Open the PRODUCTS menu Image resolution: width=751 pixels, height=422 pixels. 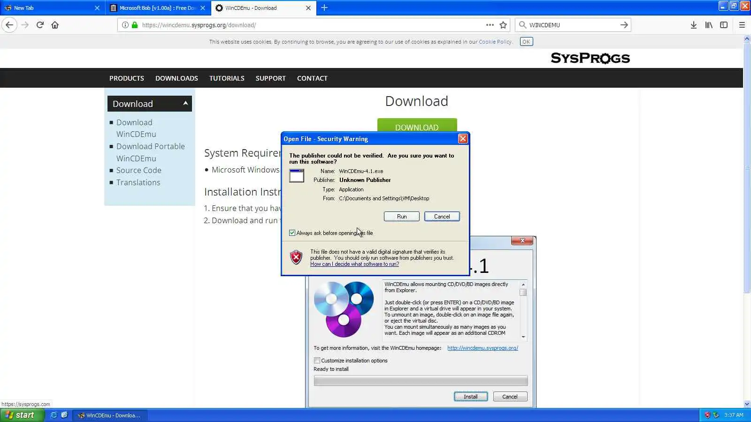(x=127, y=78)
